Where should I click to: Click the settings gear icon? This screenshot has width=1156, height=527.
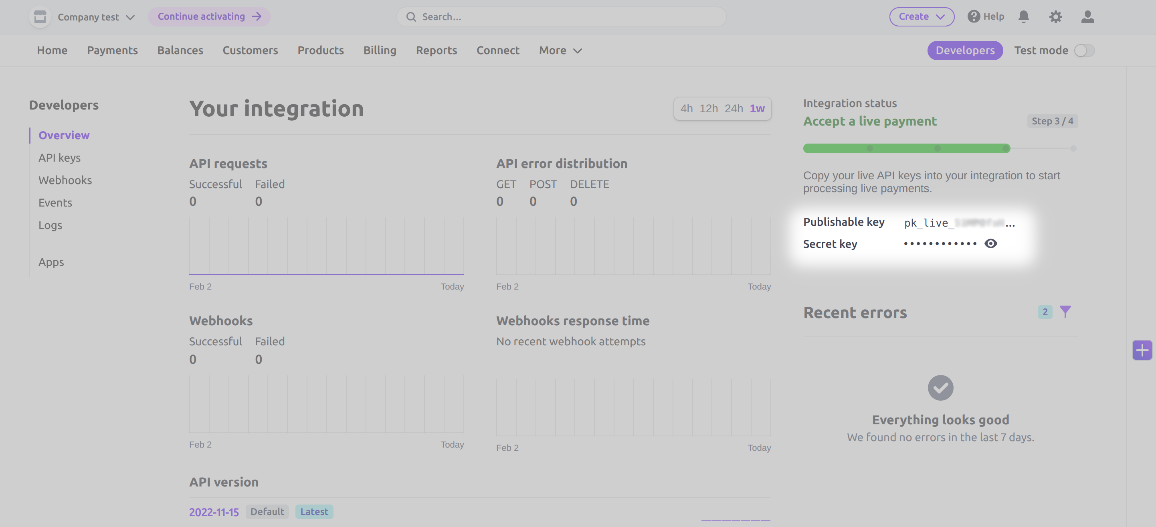1056,16
